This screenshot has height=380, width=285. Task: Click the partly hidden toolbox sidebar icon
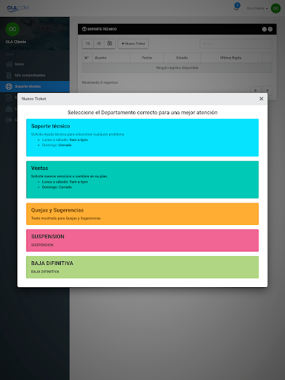click(9, 108)
